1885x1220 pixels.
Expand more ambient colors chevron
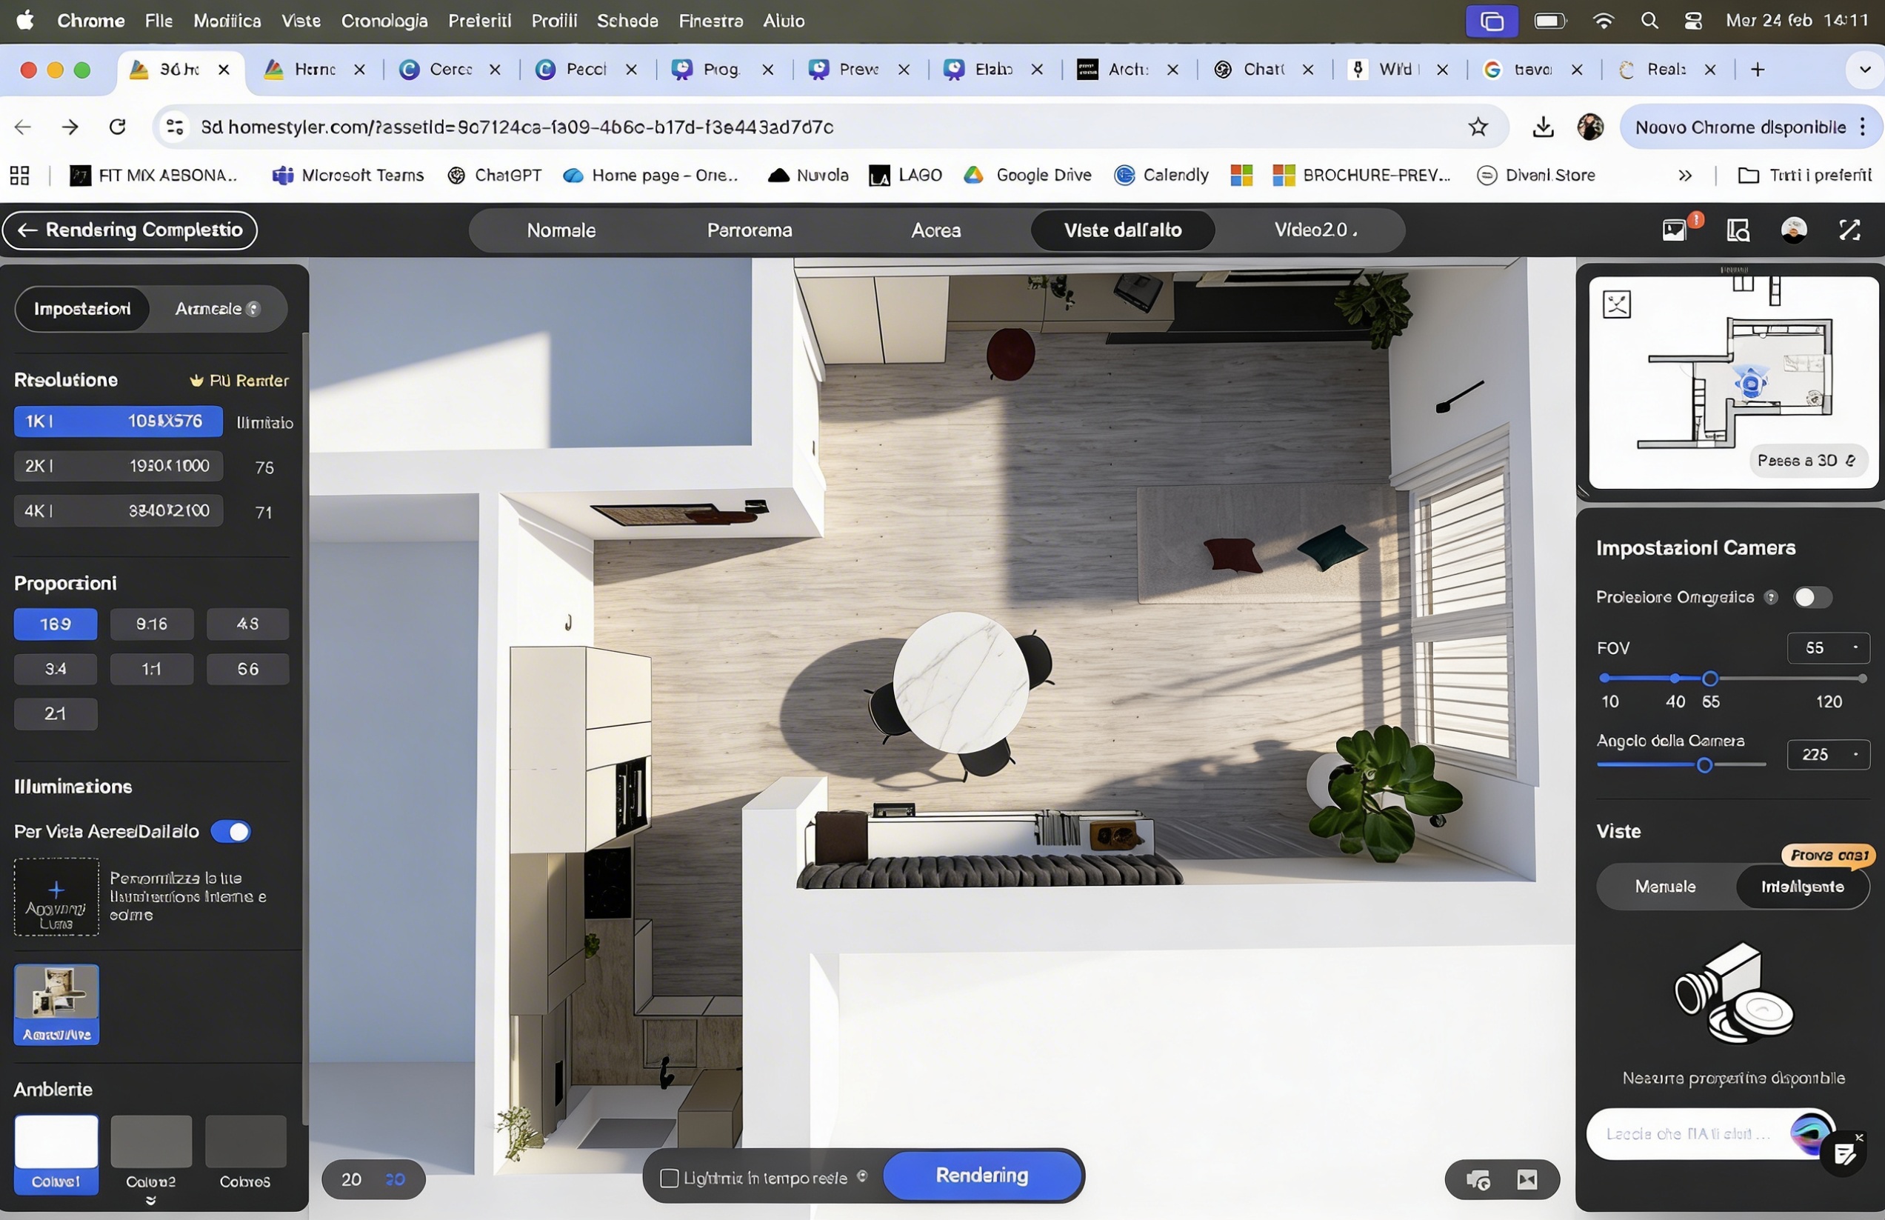pos(150,1201)
